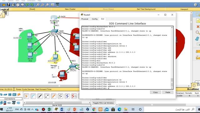The width and height of the screenshot is (200, 113).
Task: Click PC1 in the sales vlan area
Action: [x=30, y=46]
